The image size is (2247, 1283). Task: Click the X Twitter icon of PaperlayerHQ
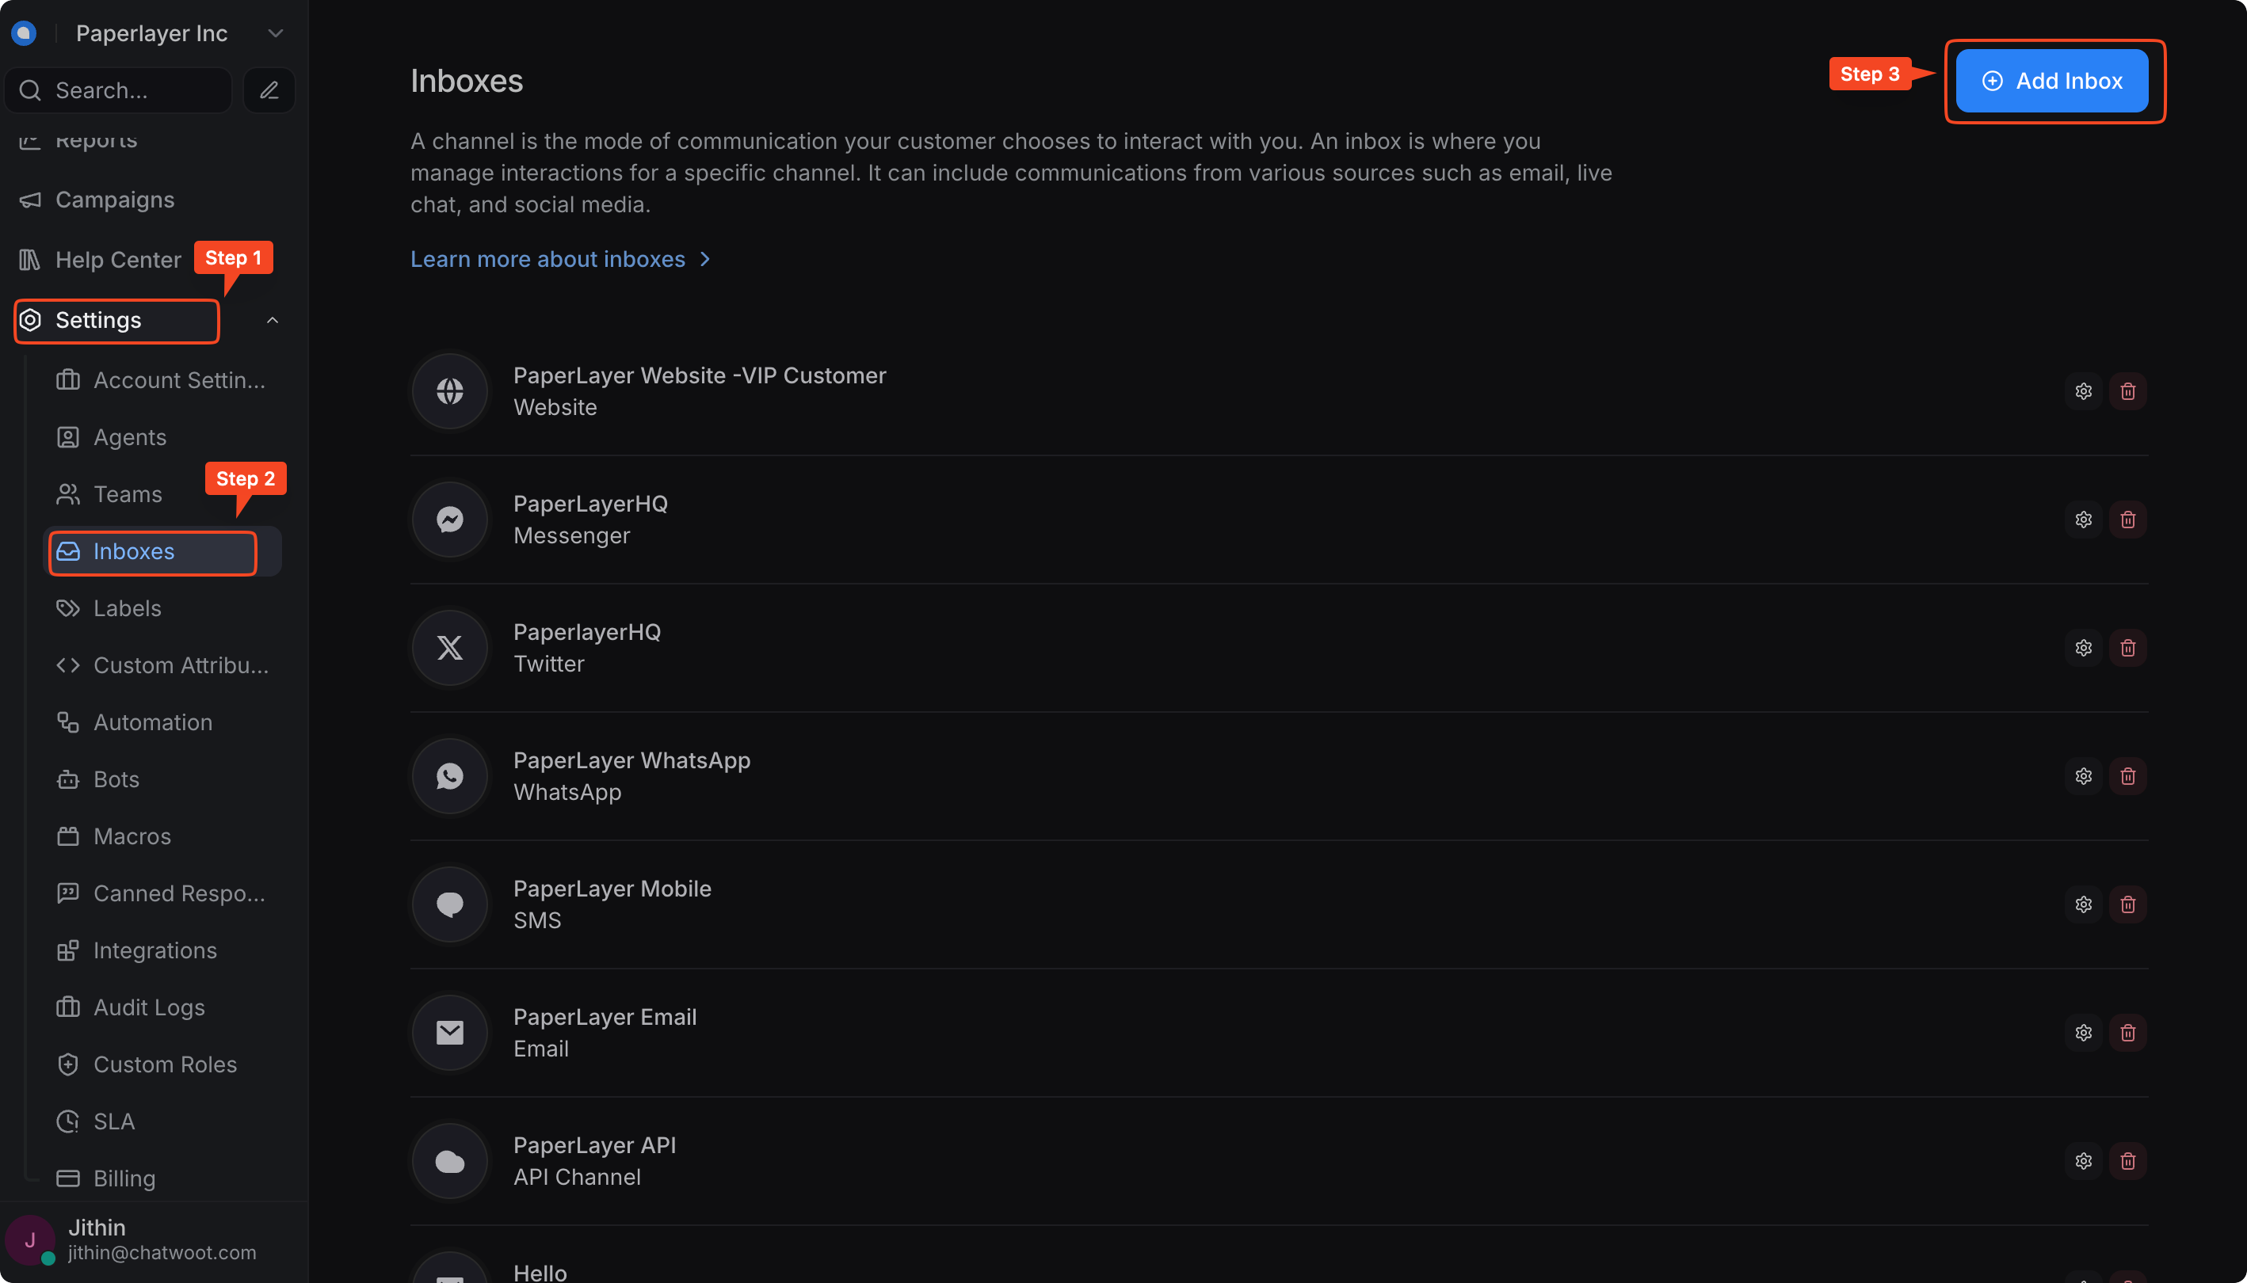449,648
